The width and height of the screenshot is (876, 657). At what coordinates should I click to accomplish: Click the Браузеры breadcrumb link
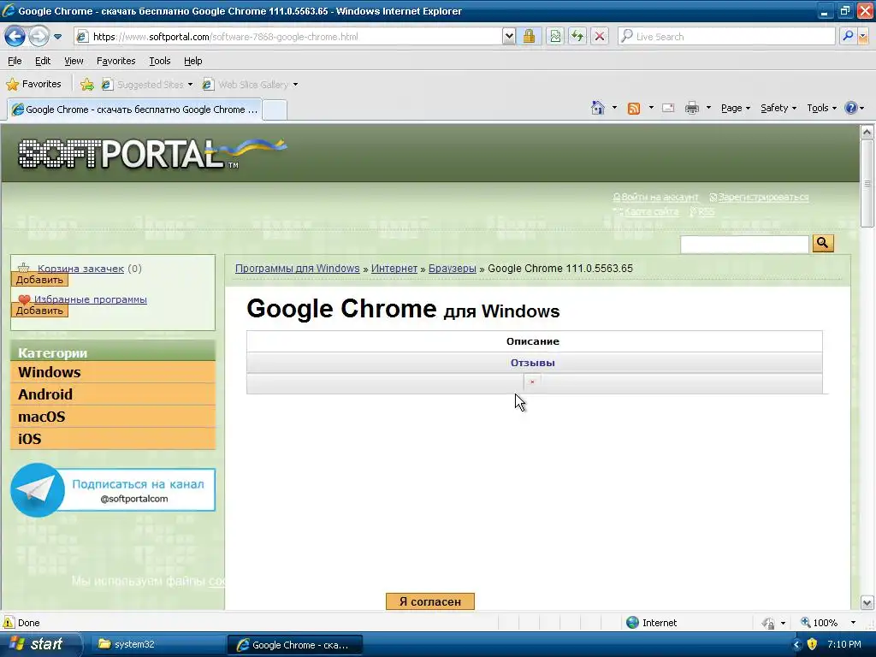452,269
